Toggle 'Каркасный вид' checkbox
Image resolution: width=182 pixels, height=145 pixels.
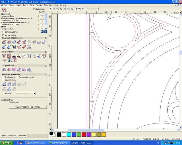(3, 35)
